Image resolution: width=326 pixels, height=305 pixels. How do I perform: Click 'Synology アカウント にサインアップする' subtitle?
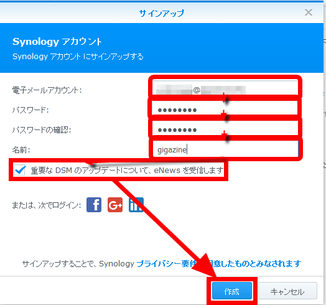point(78,57)
